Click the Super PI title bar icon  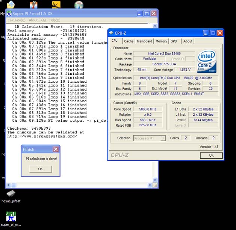point(9,14)
